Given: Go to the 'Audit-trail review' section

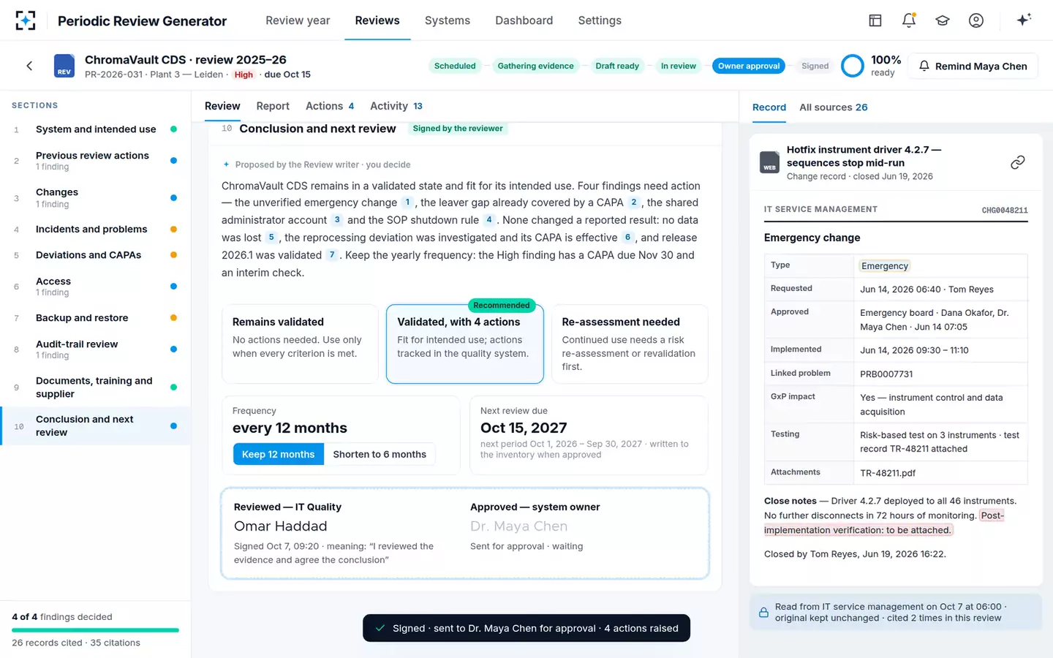Looking at the screenshot, I should coord(95,349).
